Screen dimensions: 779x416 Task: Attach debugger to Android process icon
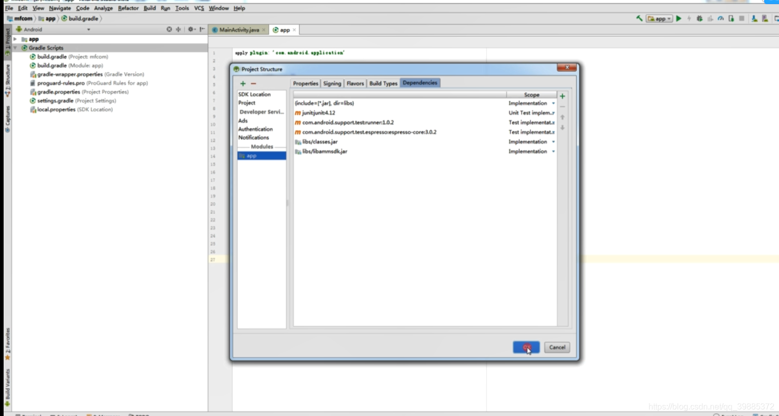coord(731,19)
